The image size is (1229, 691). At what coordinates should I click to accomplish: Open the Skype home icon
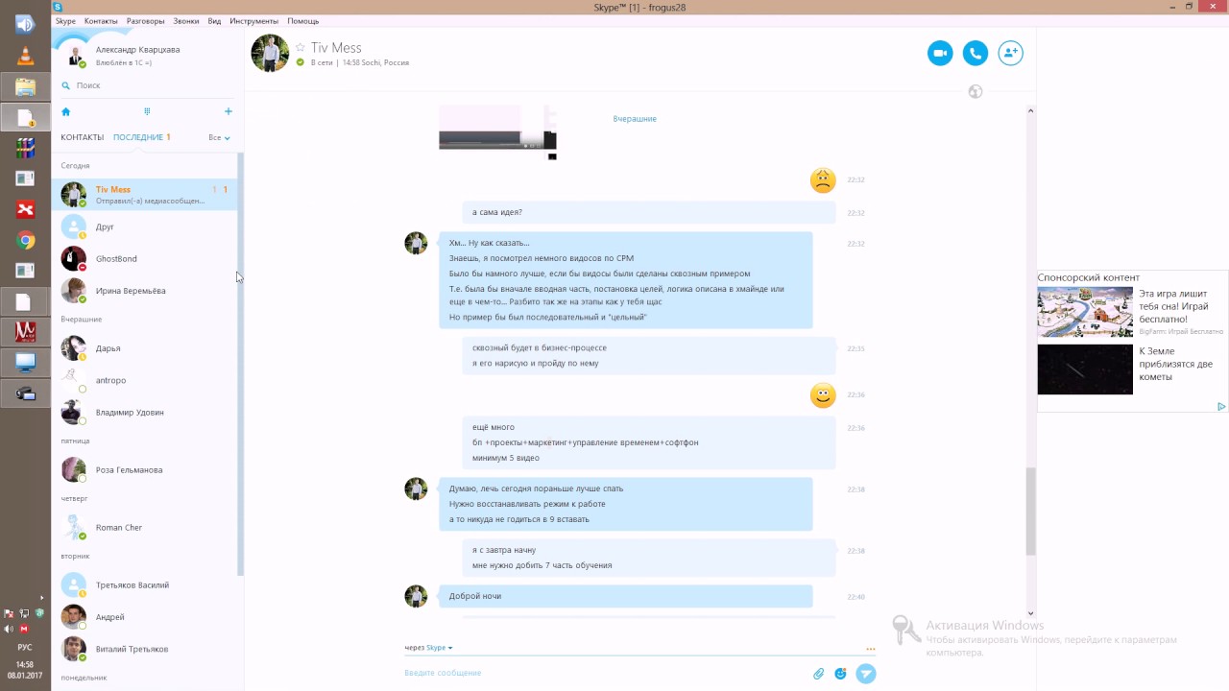click(x=65, y=111)
